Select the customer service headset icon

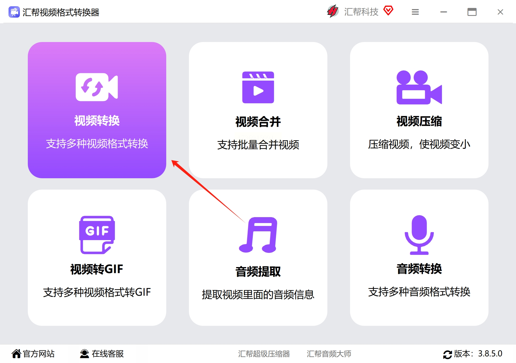(84, 354)
